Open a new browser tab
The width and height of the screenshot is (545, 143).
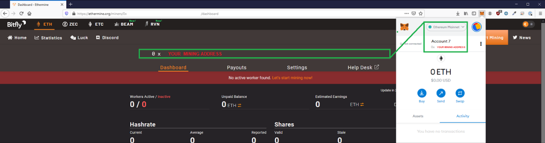71,4
